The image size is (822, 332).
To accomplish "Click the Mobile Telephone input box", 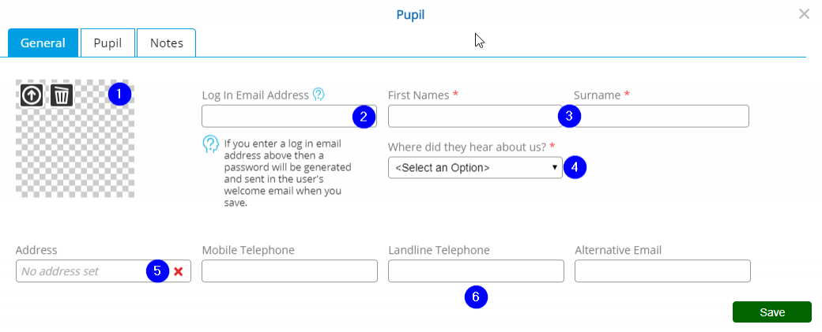I will [x=289, y=270].
